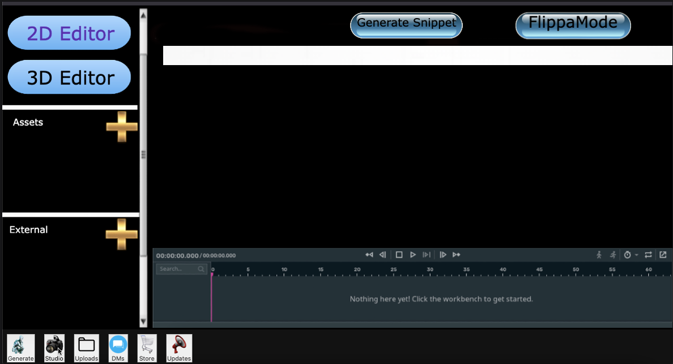The height and width of the screenshot is (364, 673).
Task: Add an External item with the gold plus
Action: (122, 234)
